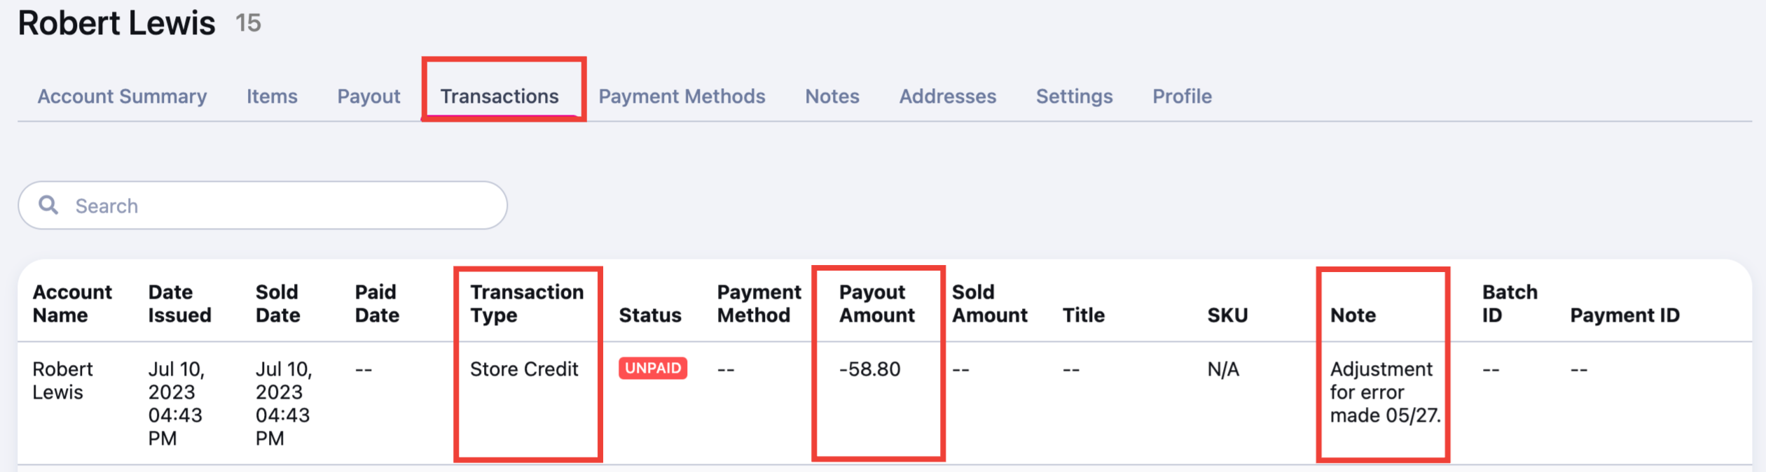The image size is (1766, 472).
Task: Focus the Search input field
Action: tap(263, 206)
